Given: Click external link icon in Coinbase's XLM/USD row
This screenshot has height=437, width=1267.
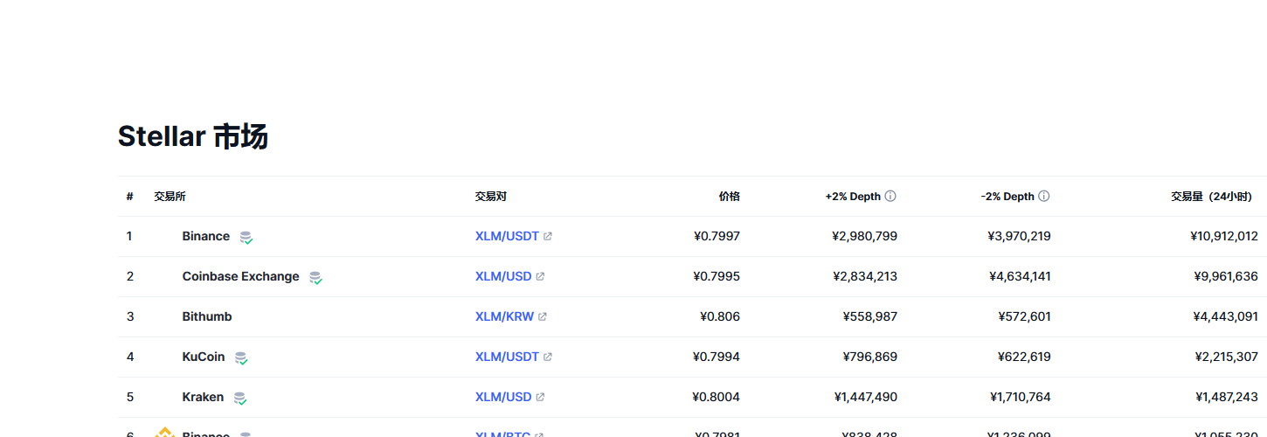Looking at the screenshot, I should pos(540,277).
